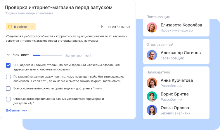Click the name 'Александр Логинов'

[x=181, y=53]
